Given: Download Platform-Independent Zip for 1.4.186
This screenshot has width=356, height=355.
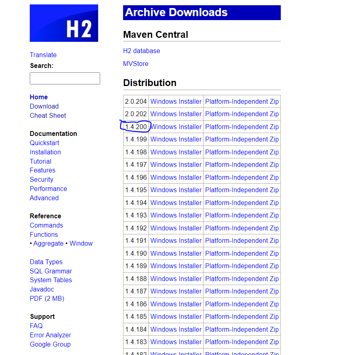Looking at the screenshot, I should pos(242,304).
